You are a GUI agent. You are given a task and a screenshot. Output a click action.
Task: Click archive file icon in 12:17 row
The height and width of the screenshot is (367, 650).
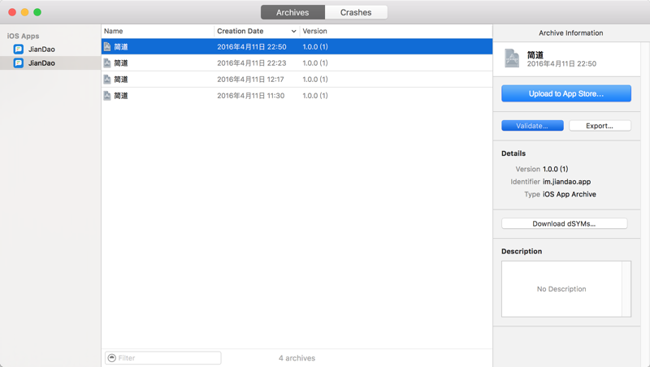click(107, 79)
